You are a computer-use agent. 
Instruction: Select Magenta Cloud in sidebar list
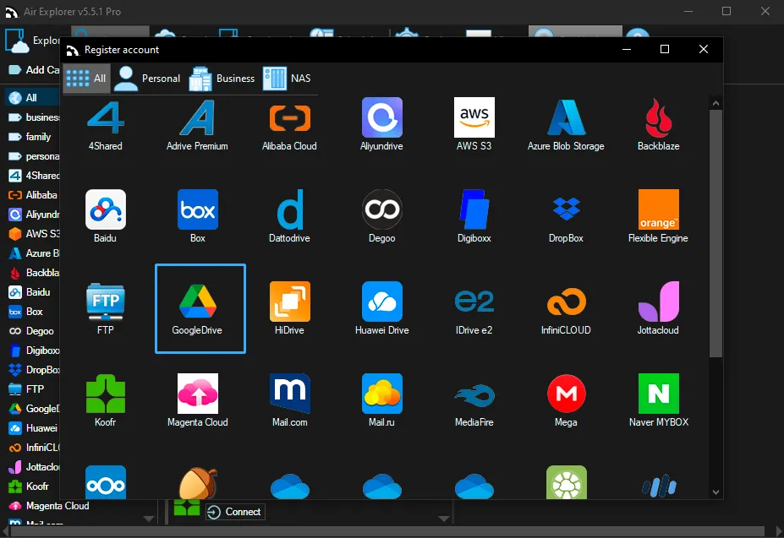pyautogui.click(x=49, y=506)
